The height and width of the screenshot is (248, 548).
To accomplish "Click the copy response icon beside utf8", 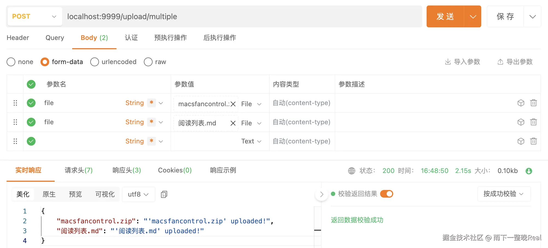I will tap(164, 194).
